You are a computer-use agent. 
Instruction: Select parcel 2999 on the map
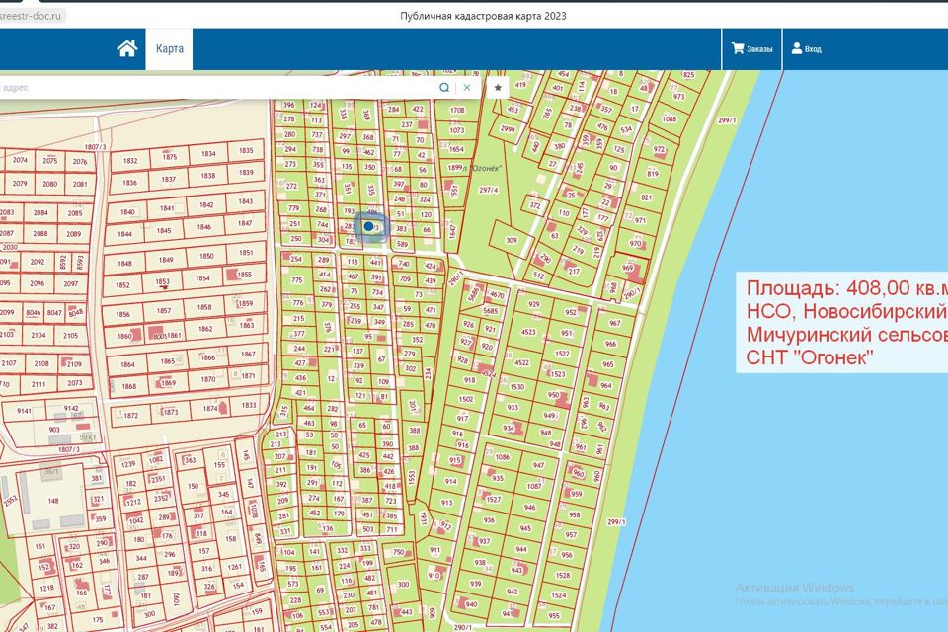[x=508, y=129]
